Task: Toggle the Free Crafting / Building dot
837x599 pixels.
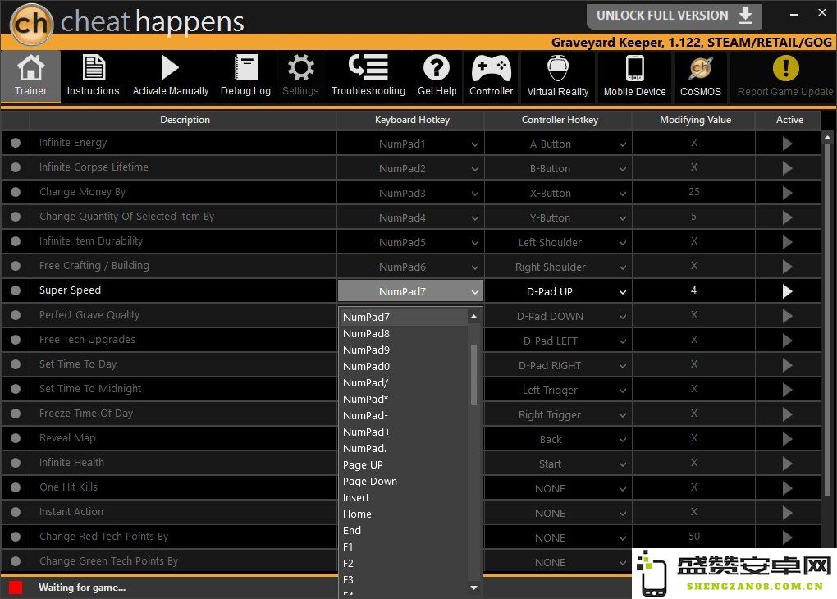Action: pyautogui.click(x=16, y=266)
